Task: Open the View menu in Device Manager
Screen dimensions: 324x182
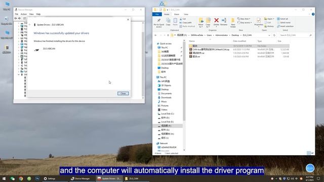Action: [31, 14]
